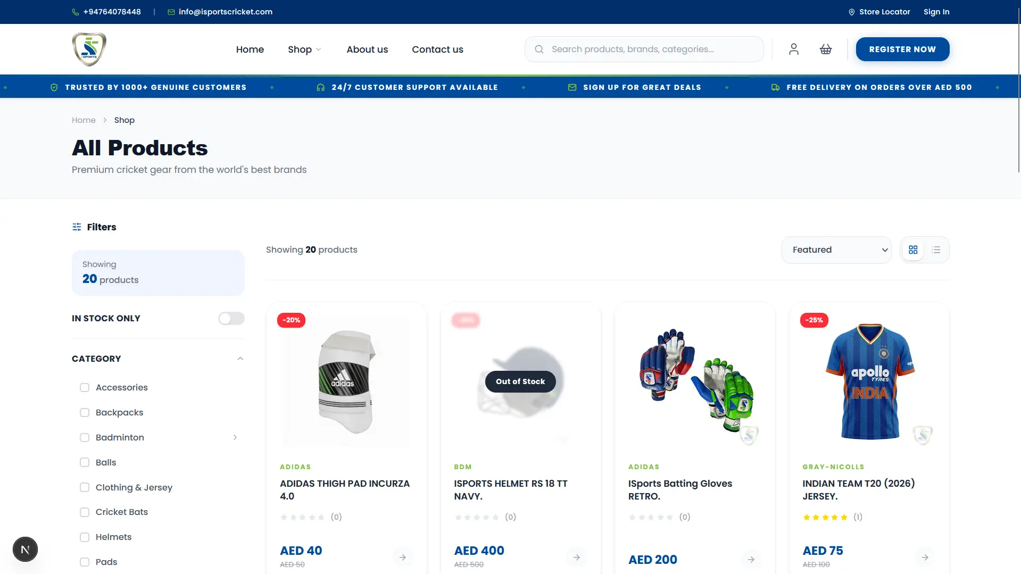
Task: Click the arrow on Batting Gloves Retro card
Action: [x=751, y=559]
